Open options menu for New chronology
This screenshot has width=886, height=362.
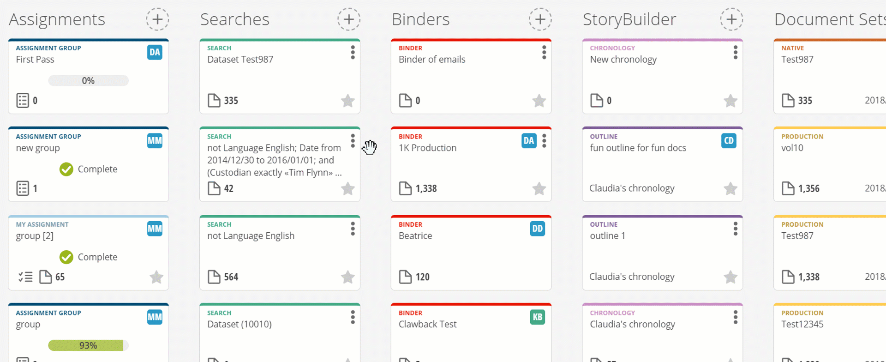(736, 52)
